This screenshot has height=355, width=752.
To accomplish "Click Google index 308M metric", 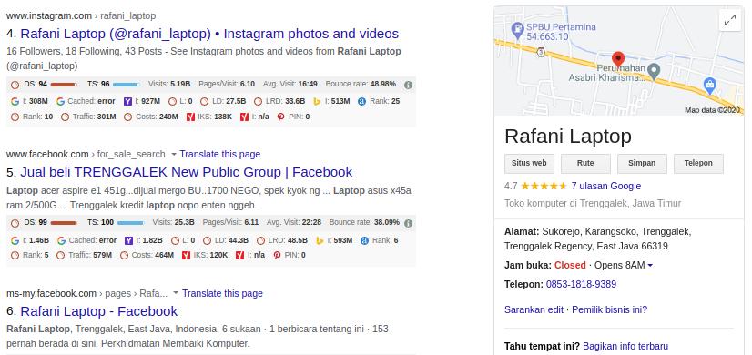I will 29,101.
